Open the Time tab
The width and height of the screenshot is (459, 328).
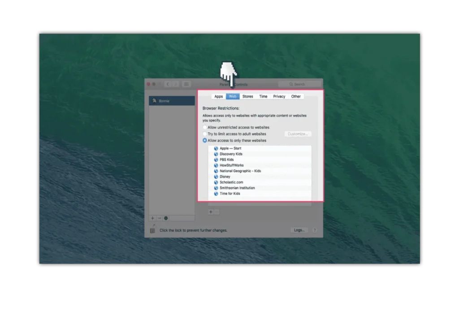pyautogui.click(x=263, y=96)
